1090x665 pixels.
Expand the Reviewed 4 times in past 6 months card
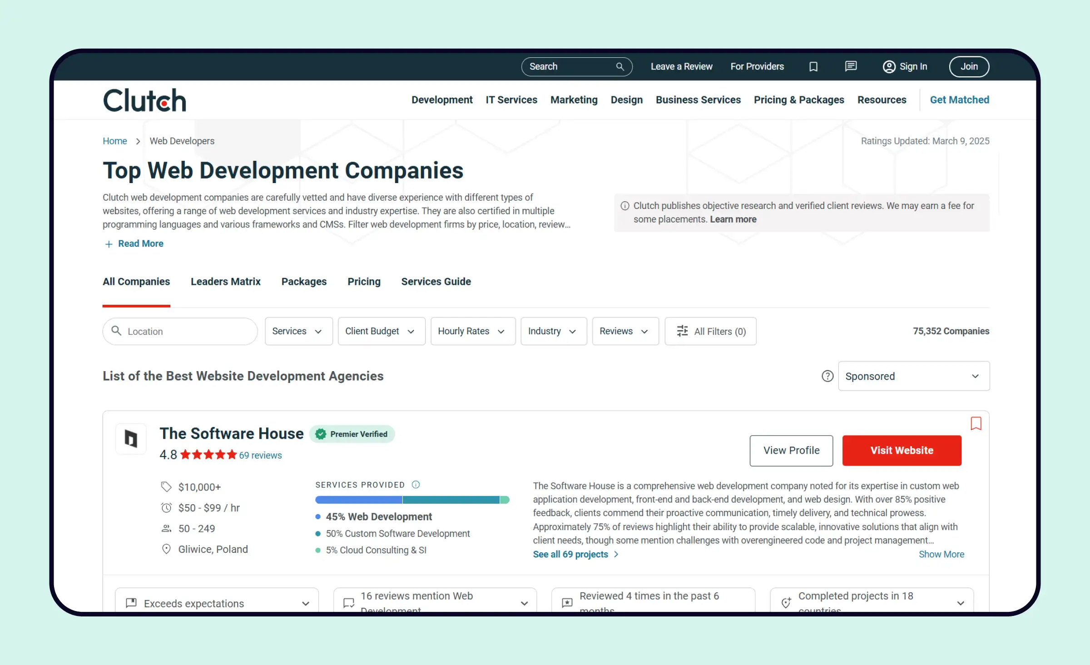point(654,600)
